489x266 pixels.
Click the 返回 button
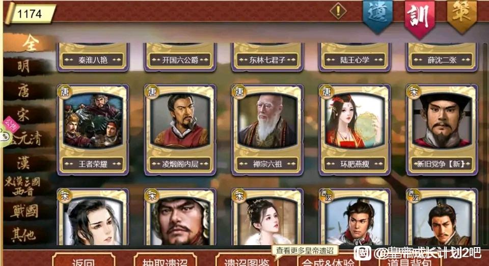pos(84,260)
